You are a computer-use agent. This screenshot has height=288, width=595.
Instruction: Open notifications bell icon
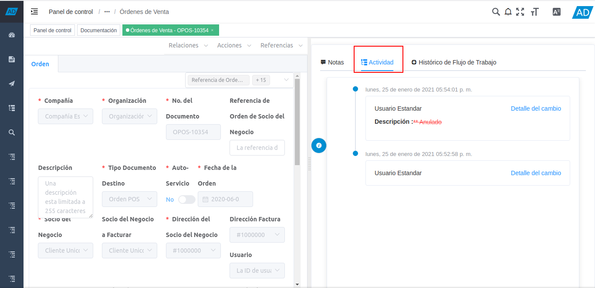(508, 12)
